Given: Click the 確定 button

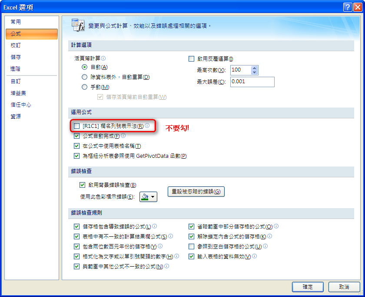Looking at the screenshot, I should coord(308,287).
